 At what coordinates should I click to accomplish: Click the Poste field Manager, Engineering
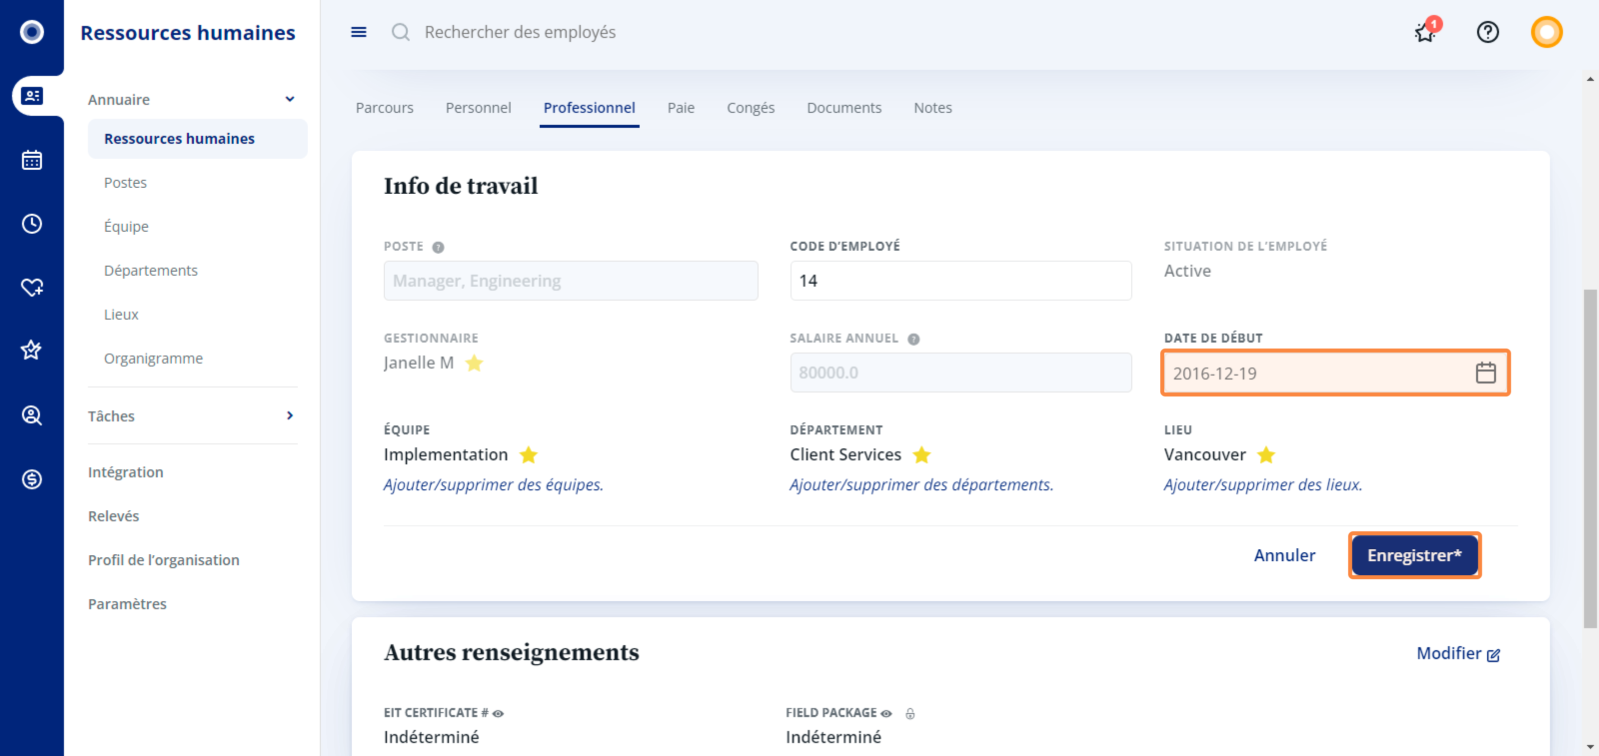click(x=571, y=280)
